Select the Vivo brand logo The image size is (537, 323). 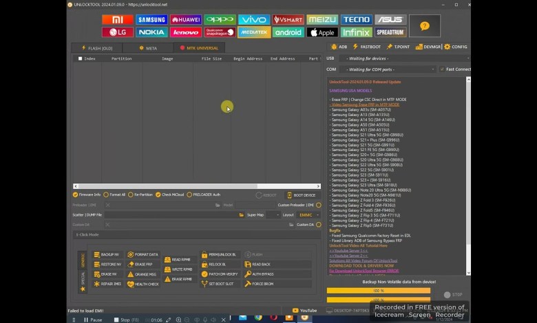pos(254,19)
